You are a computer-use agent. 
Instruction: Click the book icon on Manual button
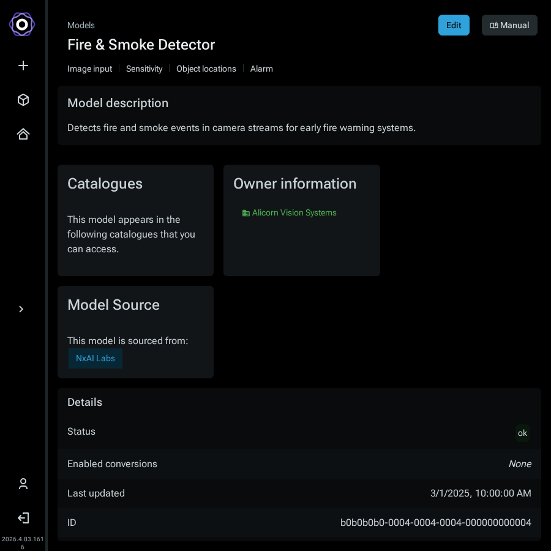(x=493, y=25)
